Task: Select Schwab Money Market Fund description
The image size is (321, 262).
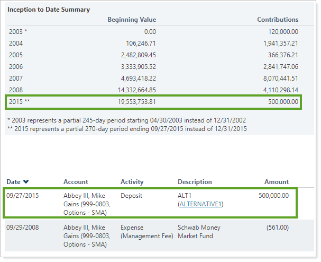Action: pyautogui.click(x=199, y=232)
